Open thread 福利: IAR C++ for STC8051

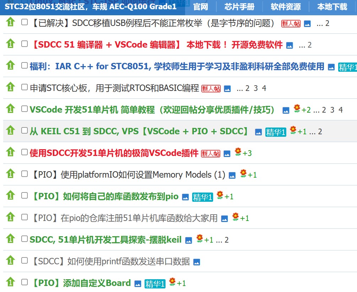click(x=177, y=66)
